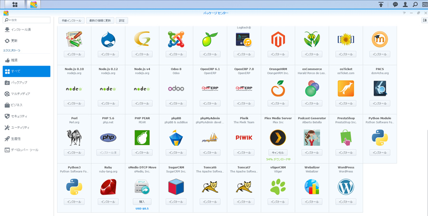Click the Drupal water drop icon
The width and height of the screenshot is (428, 216).
point(108,39)
